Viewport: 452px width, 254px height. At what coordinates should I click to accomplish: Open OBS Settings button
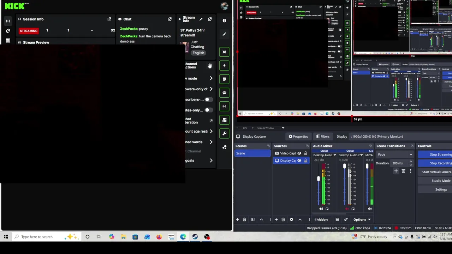click(x=435, y=189)
